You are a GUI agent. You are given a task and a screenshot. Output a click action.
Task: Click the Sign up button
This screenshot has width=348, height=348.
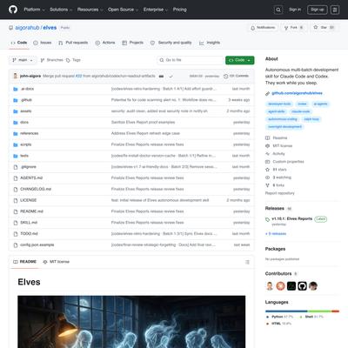click(x=317, y=10)
